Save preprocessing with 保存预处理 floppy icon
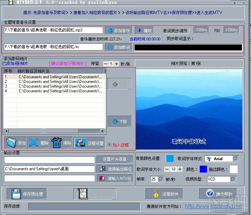251x215 pixels. [27, 194]
